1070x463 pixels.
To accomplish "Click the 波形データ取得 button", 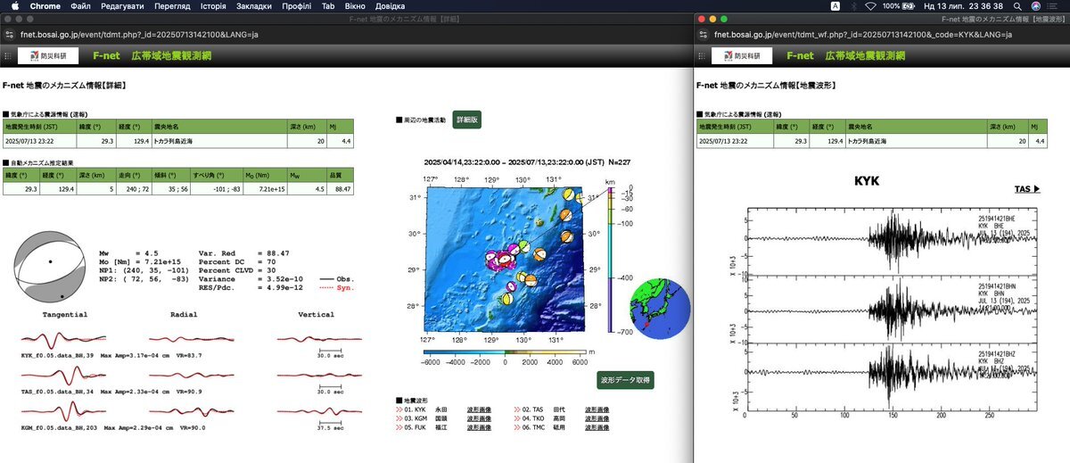I will coord(625,380).
